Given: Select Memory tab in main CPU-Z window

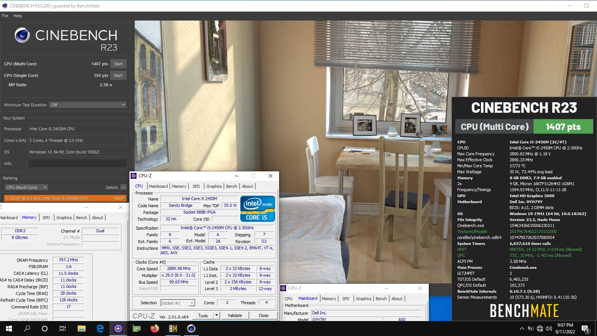Looking at the screenshot, I should coord(179,186).
